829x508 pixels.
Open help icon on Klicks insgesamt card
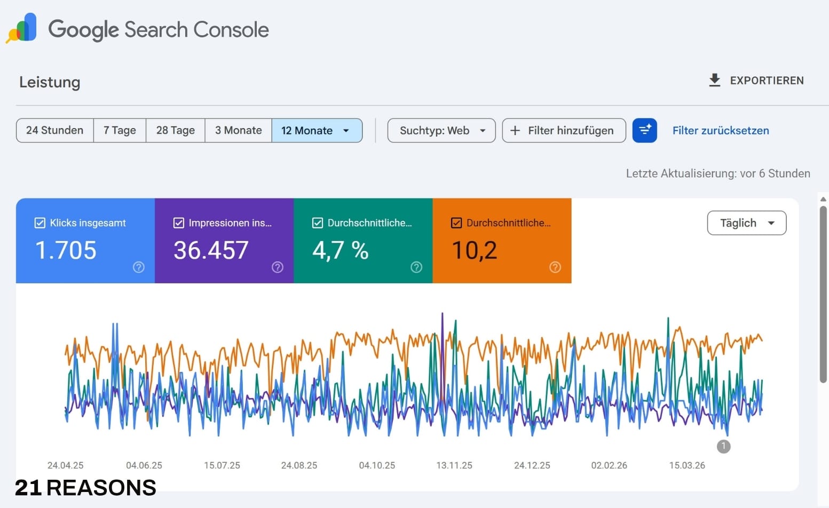click(x=139, y=267)
